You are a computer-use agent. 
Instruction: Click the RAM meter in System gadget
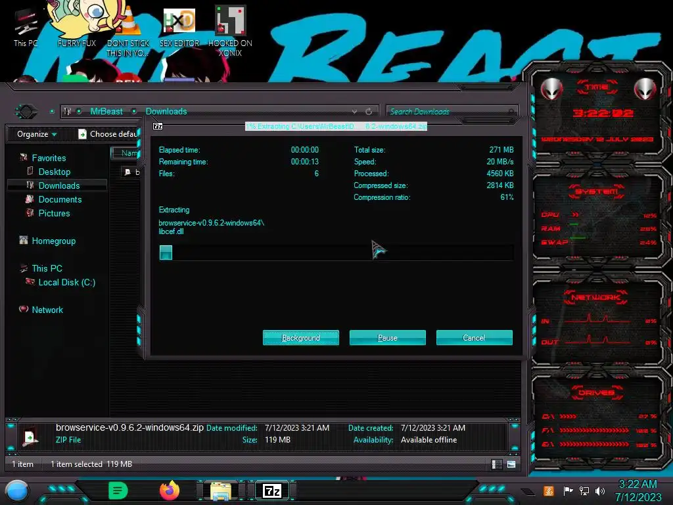(x=599, y=228)
